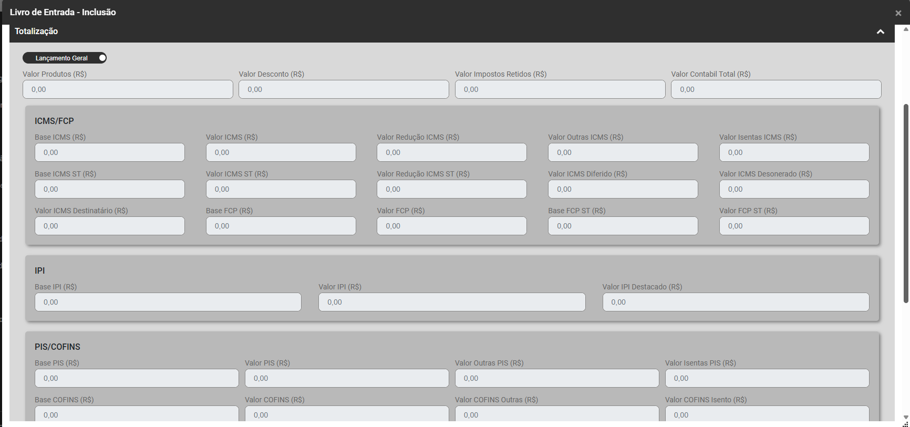Collapse the Totalização section

coord(880,32)
